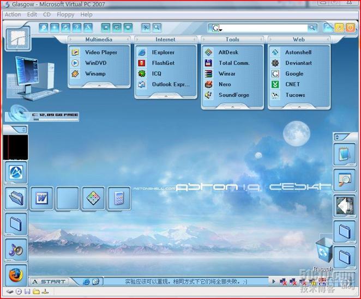This screenshot has height=299, width=361.
Task: Open the Edit menu
Action: (x=32, y=15)
